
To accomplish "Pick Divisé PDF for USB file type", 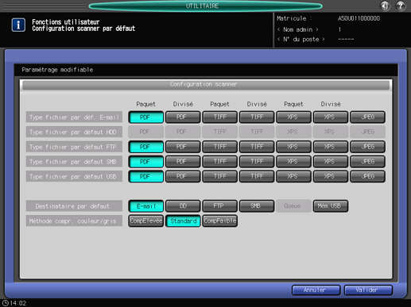I will [183, 176].
